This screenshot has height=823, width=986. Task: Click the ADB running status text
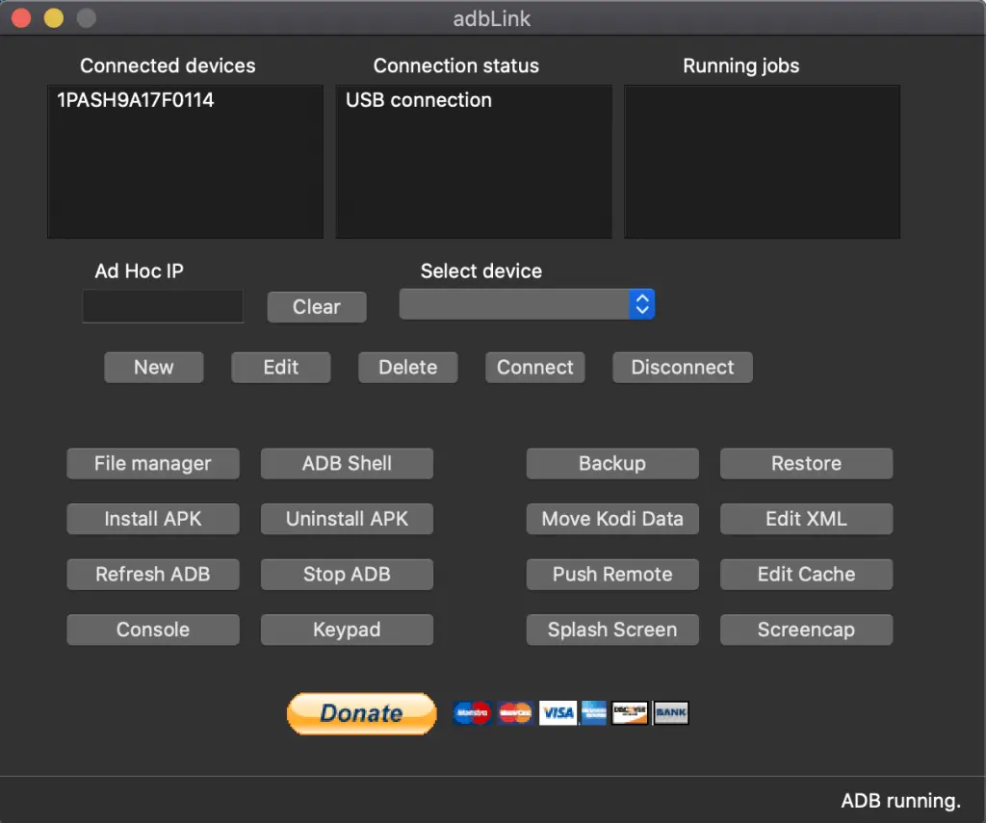(900, 800)
